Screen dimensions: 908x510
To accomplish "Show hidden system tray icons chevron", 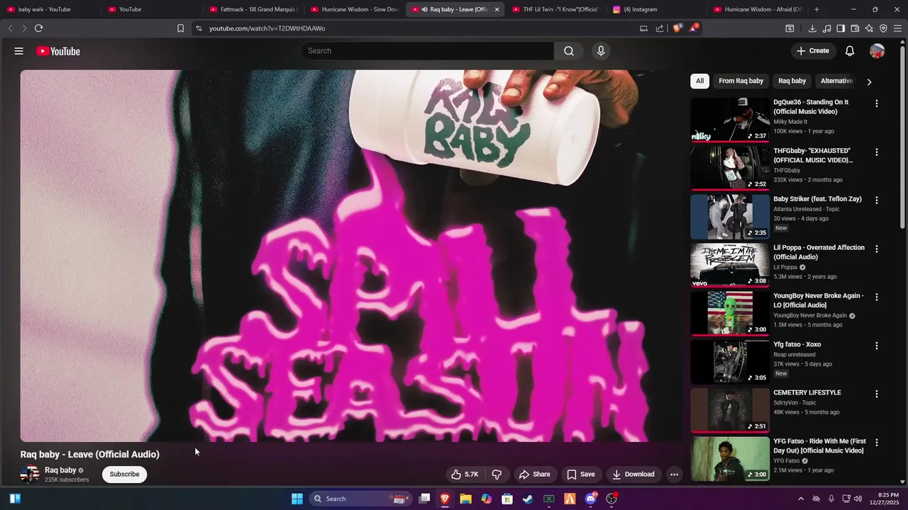I will (x=801, y=499).
